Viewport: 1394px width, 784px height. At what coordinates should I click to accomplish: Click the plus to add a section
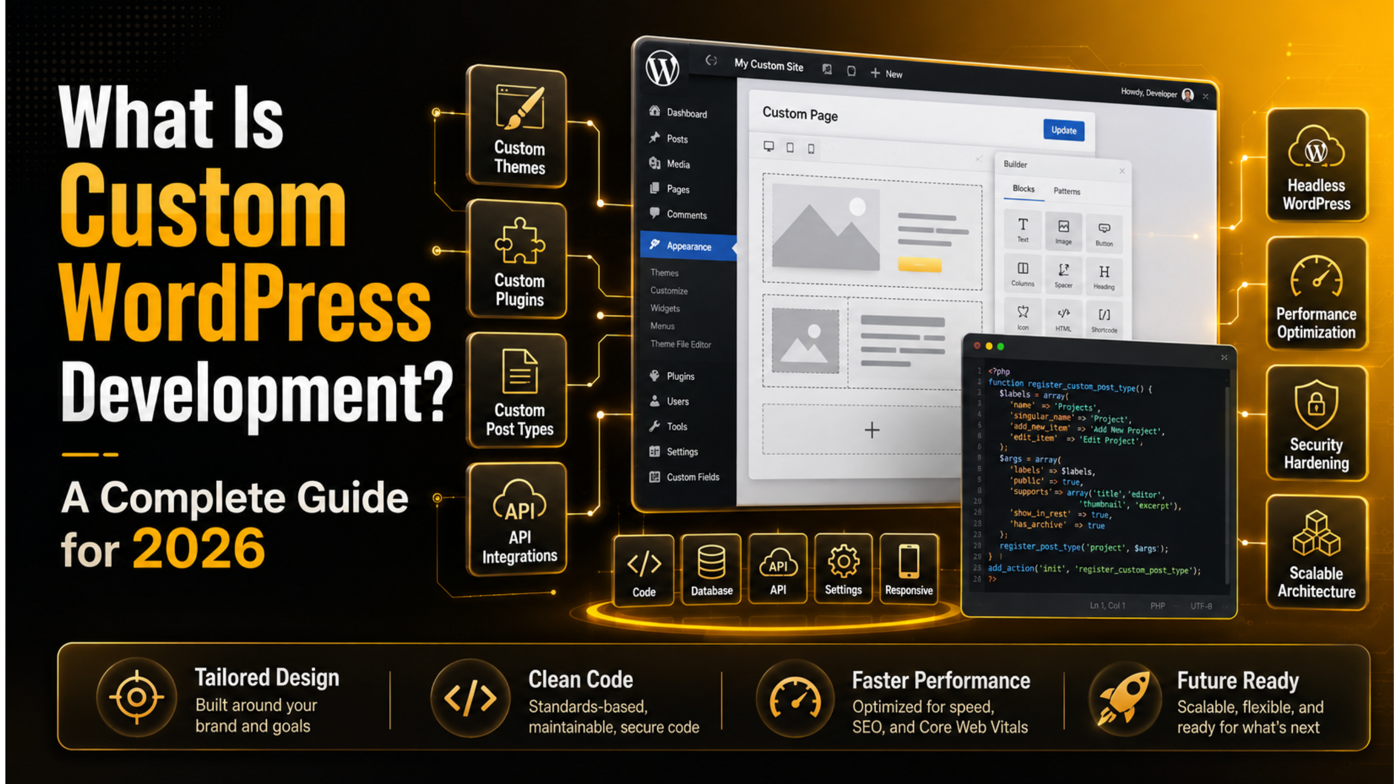click(872, 430)
